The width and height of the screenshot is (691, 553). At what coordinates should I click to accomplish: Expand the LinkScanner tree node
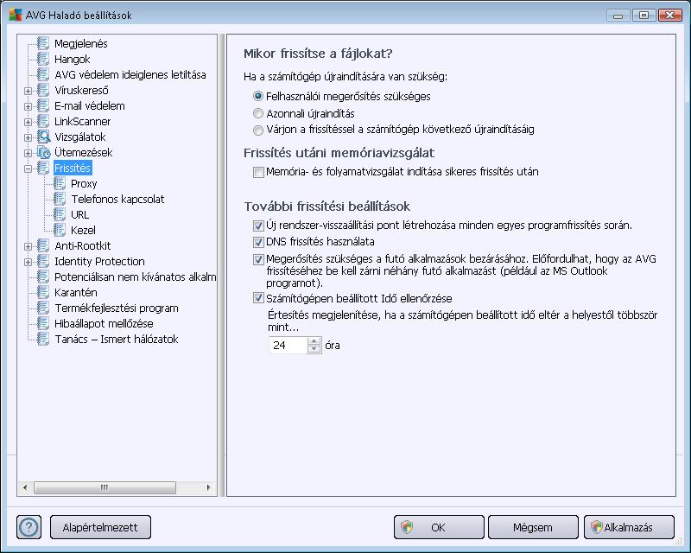(x=29, y=122)
